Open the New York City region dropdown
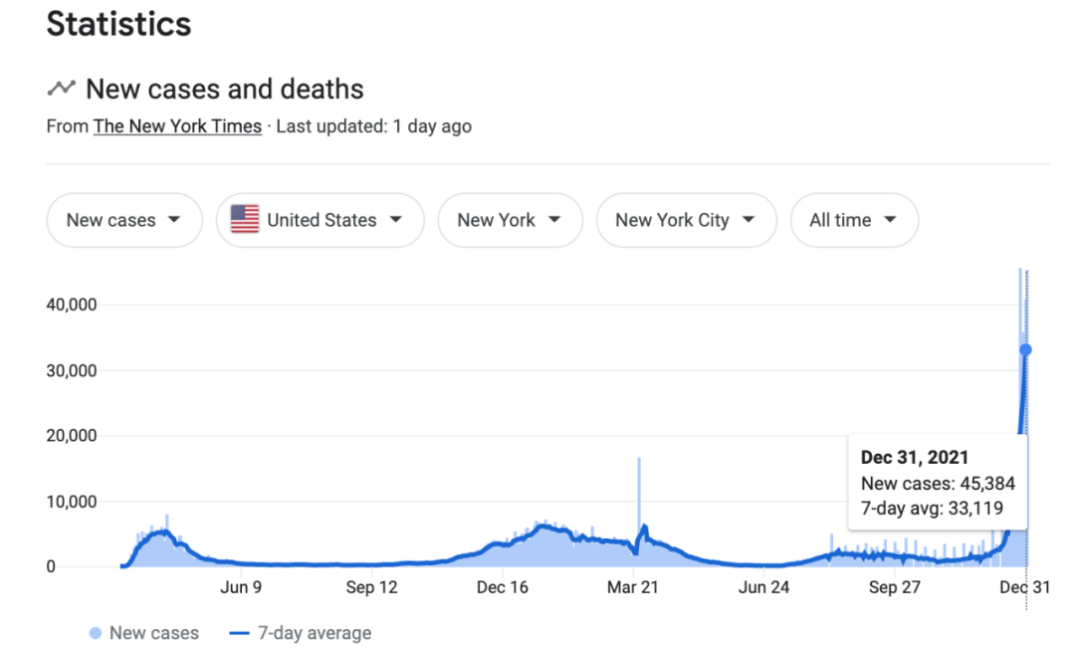 686,220
